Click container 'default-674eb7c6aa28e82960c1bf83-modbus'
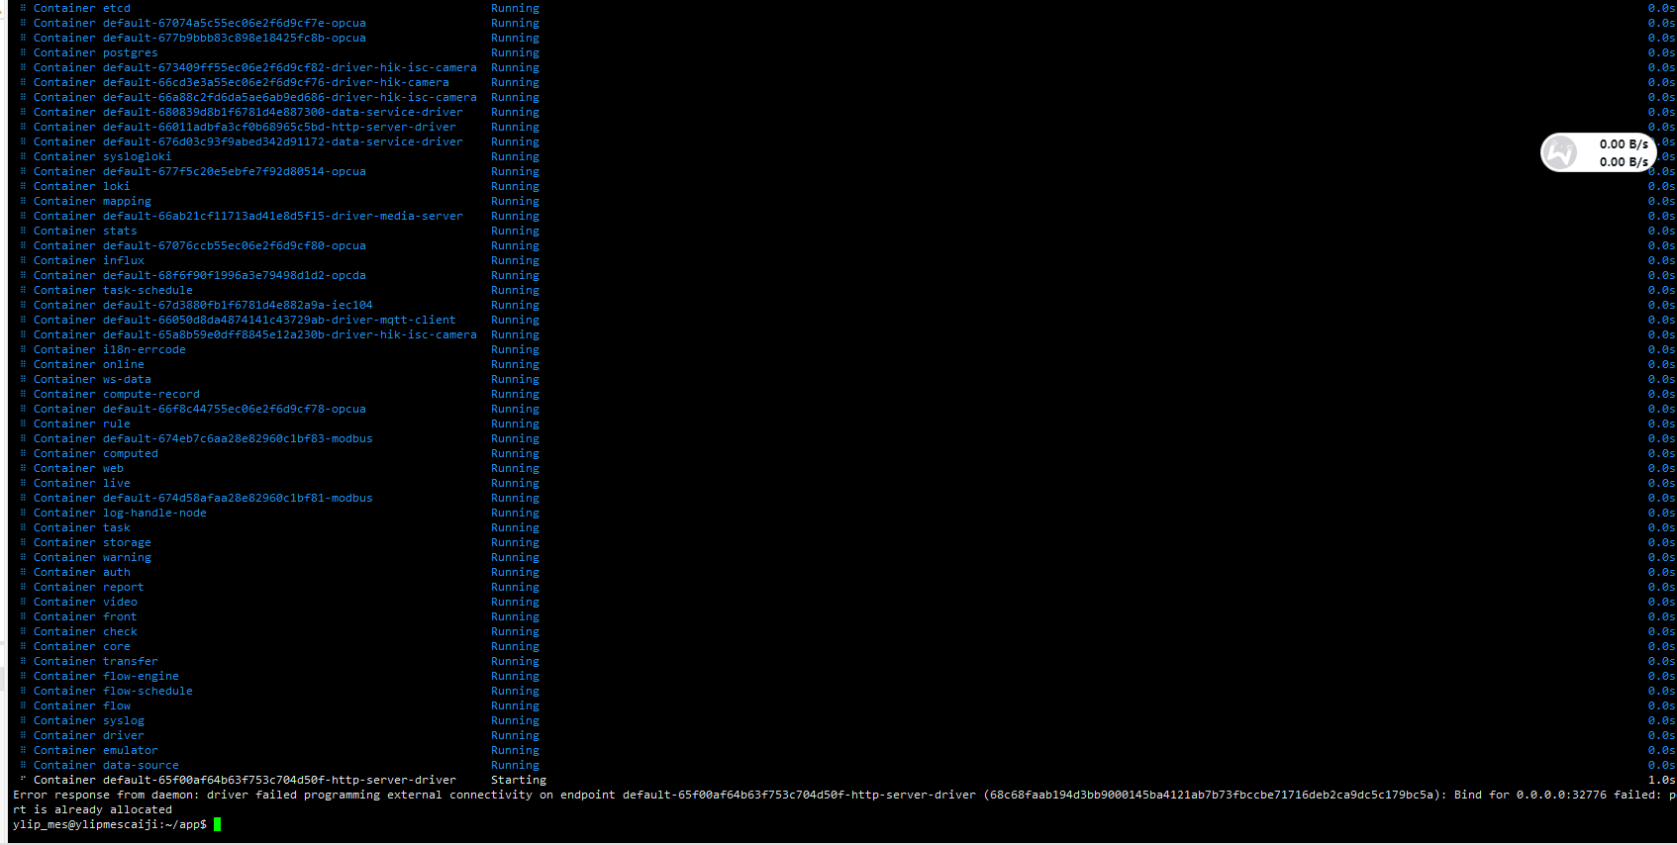This screenshot has width=1677, height=845. [x=238, y=438]
